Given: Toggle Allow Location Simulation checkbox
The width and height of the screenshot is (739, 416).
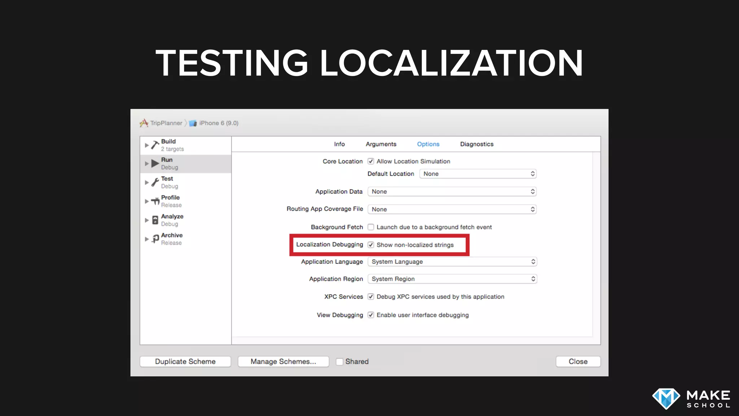Looking at the screenshot, I should pyautogui.click(x=371, y=161).
